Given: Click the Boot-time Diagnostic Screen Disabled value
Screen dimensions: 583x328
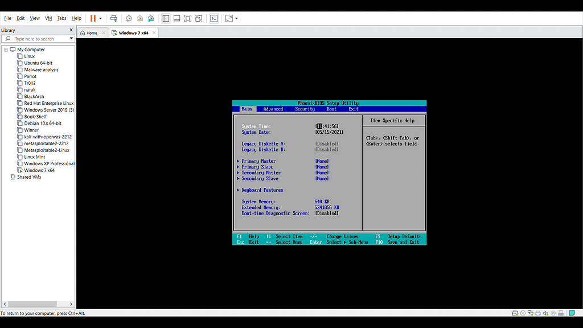Looking at the screenshot, I should click(327, 214).
